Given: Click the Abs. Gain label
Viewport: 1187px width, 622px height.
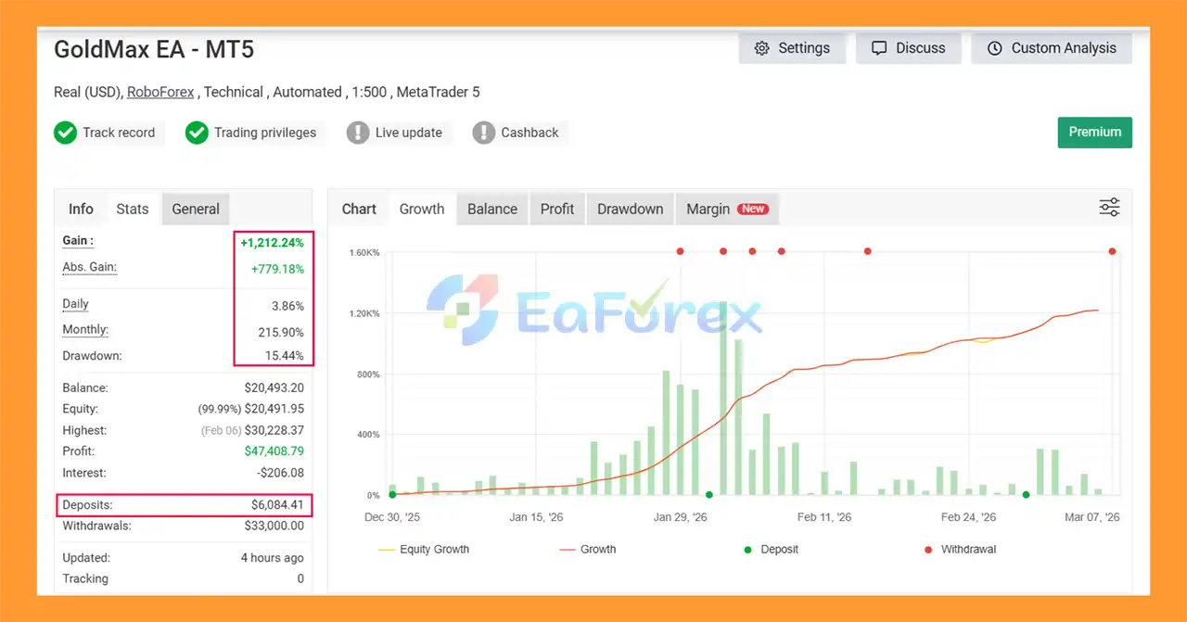Looking at the screenshot, I should point(89,267).
